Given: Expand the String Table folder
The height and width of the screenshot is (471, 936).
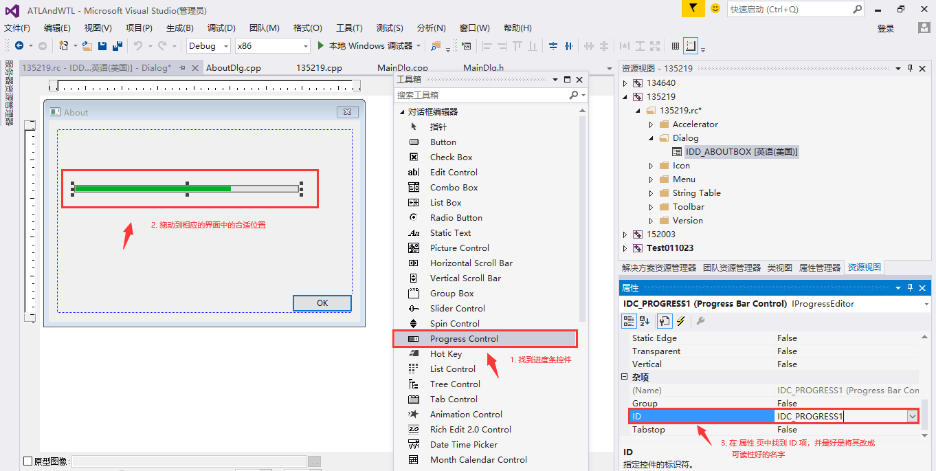Looking at the screenshot, I should pos(651,193).
